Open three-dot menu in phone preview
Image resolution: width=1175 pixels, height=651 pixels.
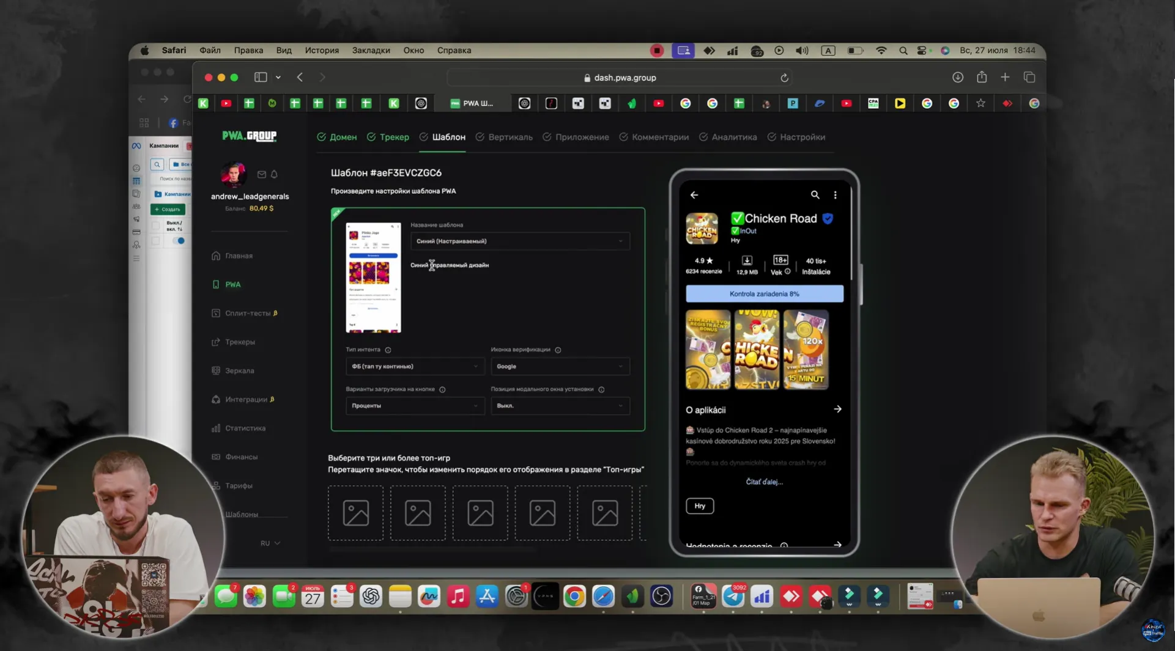tap(836, 195)
